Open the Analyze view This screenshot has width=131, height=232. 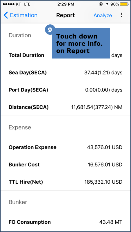tap(103, 15)
